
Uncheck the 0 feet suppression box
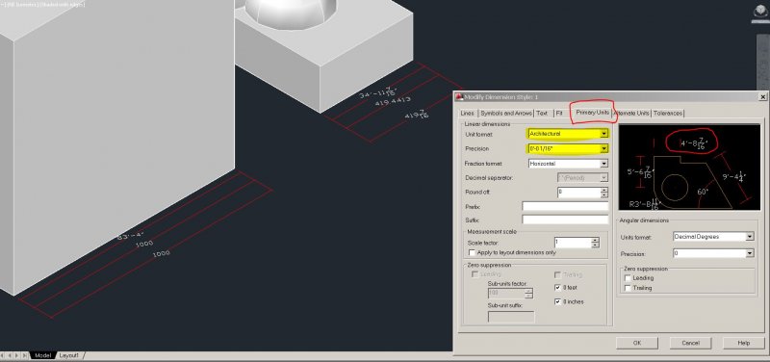(557, 287)
